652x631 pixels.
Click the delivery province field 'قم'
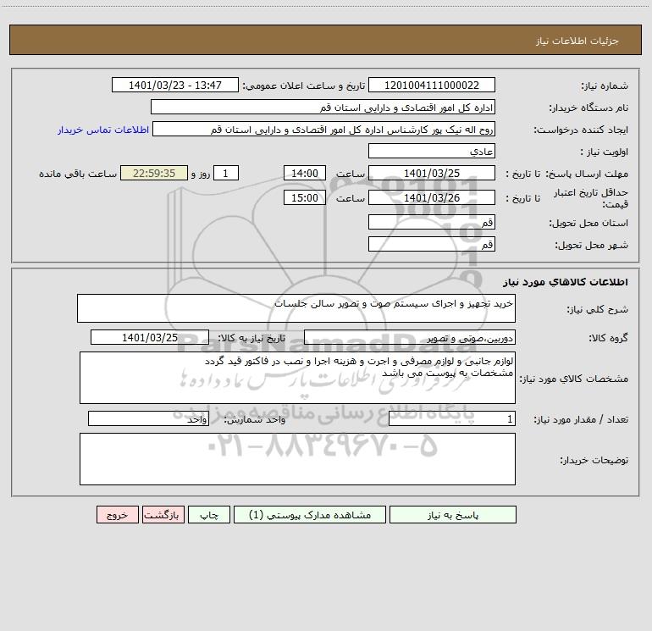[432, 222]
